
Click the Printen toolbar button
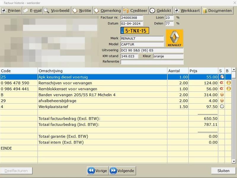point(11,11)
